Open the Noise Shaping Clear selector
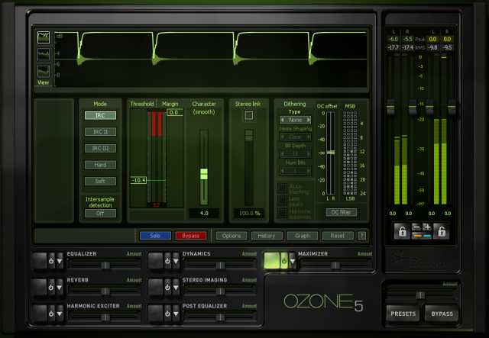The height and width of the screenshot is (338, 489). (x=296, y=137)
